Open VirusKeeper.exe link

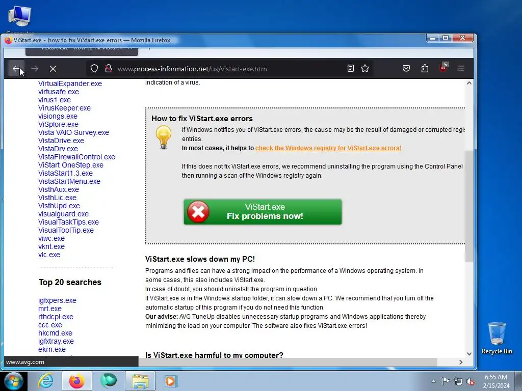tap(64, 108)
